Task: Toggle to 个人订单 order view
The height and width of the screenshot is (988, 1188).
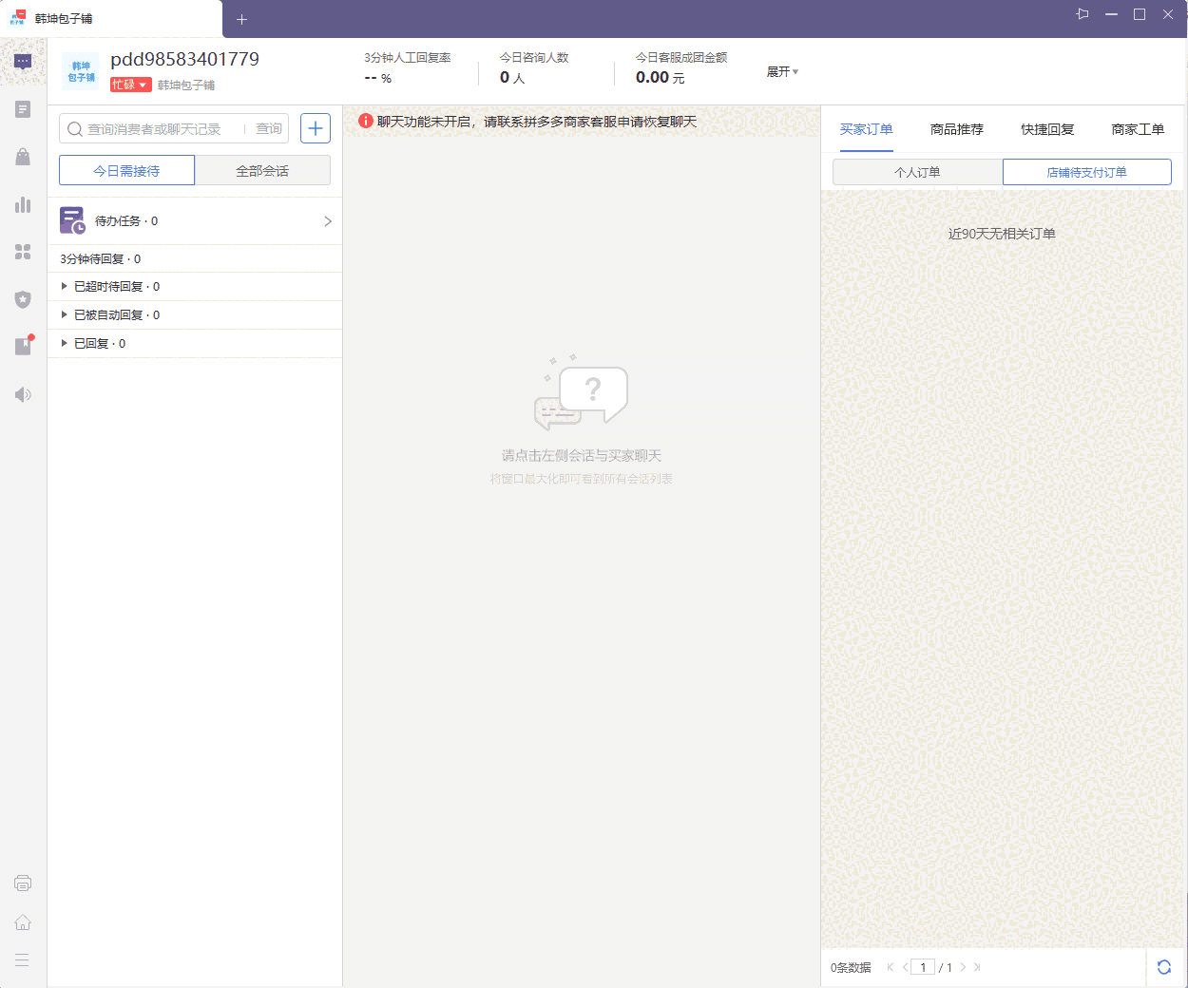Action: (x=917, y=172)
